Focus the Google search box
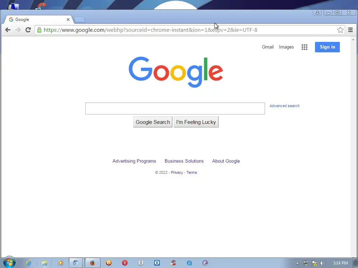Viewport: 358px width, 268px height. (x=175, y=109)
